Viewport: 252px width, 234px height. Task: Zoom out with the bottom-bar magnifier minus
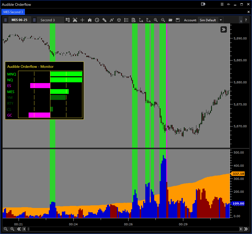pyautogui.click(x=6, y=229)
